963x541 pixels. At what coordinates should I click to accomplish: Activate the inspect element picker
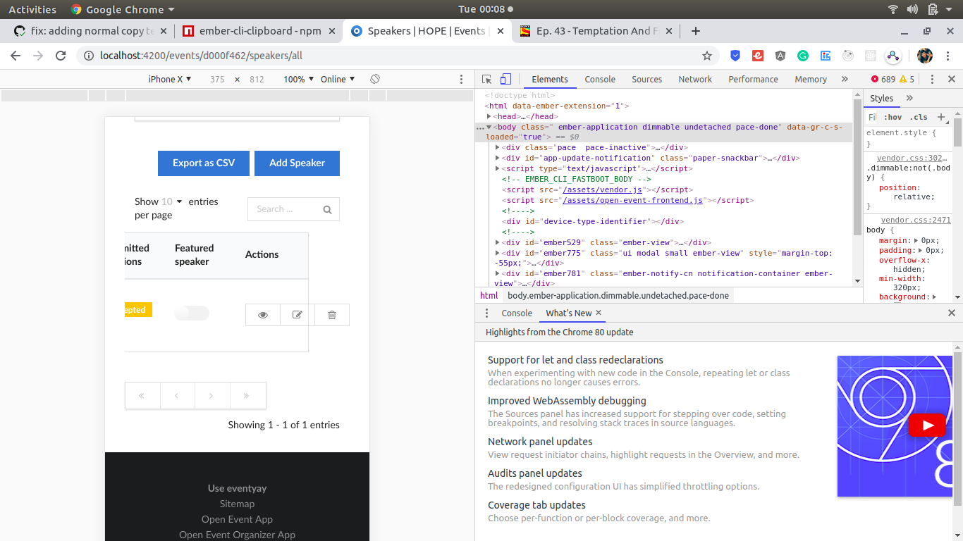click(x=487, y=79)
